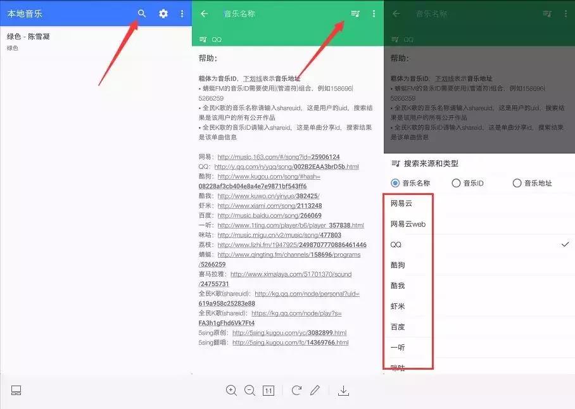Tap the zoom in magnifier icon

click(x=232, y=391)
